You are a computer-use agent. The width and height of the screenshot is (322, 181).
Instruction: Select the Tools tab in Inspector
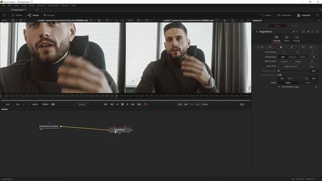tap(277, 26)
